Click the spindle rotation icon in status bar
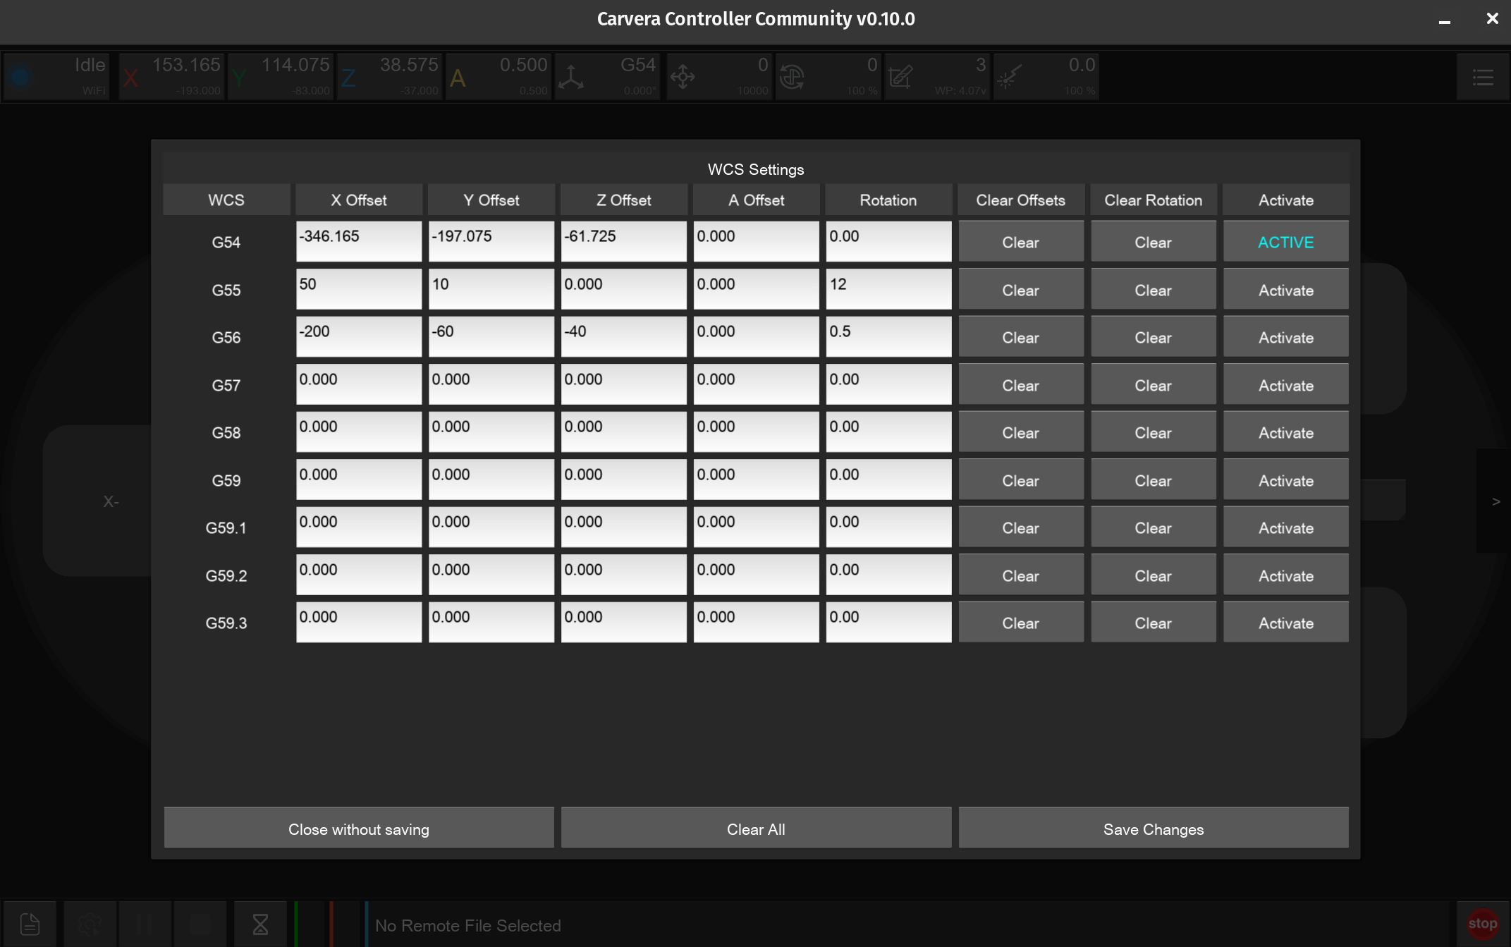 [x=792, y=77]
